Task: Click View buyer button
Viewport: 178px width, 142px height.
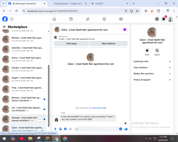Action: pyautogui.click(x=72, y=43)
